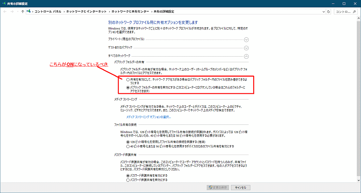Select 128 ビット暗号化 radio option

pos(128,142)
